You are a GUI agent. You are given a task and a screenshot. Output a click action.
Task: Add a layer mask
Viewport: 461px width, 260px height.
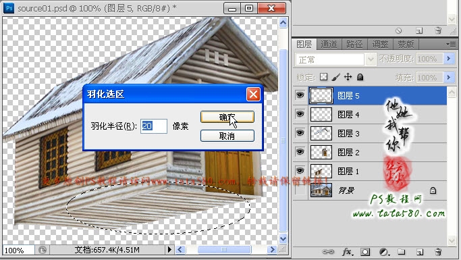[x=365, y=252]
